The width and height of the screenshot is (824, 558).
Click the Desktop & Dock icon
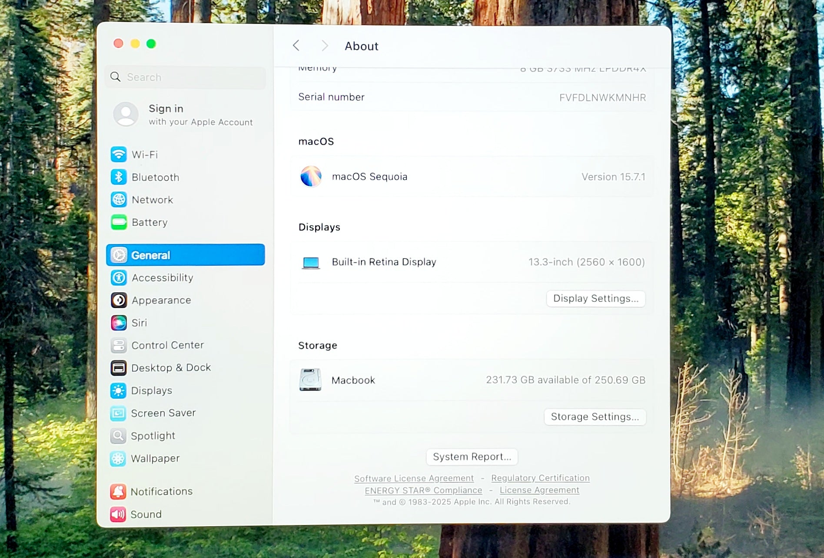[119, 368]
